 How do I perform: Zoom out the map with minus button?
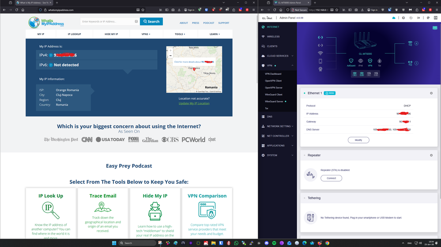[170, 56]
